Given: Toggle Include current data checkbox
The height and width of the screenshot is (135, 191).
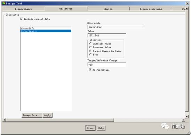Looking at the screenshot, I should pyautogui.click(x=21, y=19).
